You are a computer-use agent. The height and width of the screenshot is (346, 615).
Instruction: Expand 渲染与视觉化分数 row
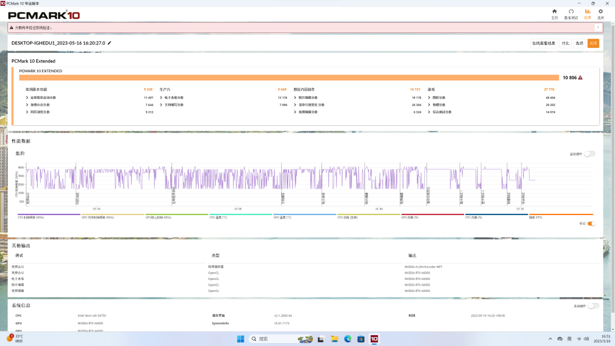coord(296,105)
